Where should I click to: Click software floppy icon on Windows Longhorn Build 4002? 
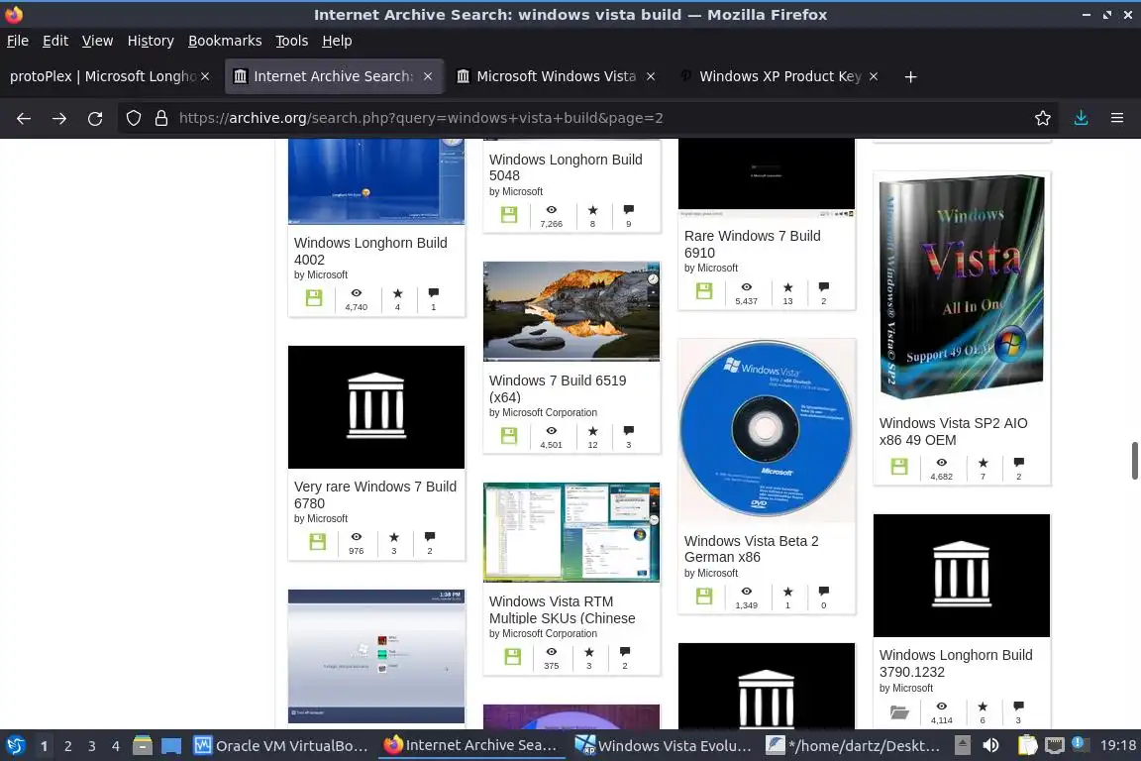coord(314,298)
